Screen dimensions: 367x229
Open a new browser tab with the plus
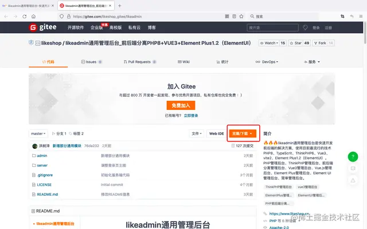click(120, 6)
